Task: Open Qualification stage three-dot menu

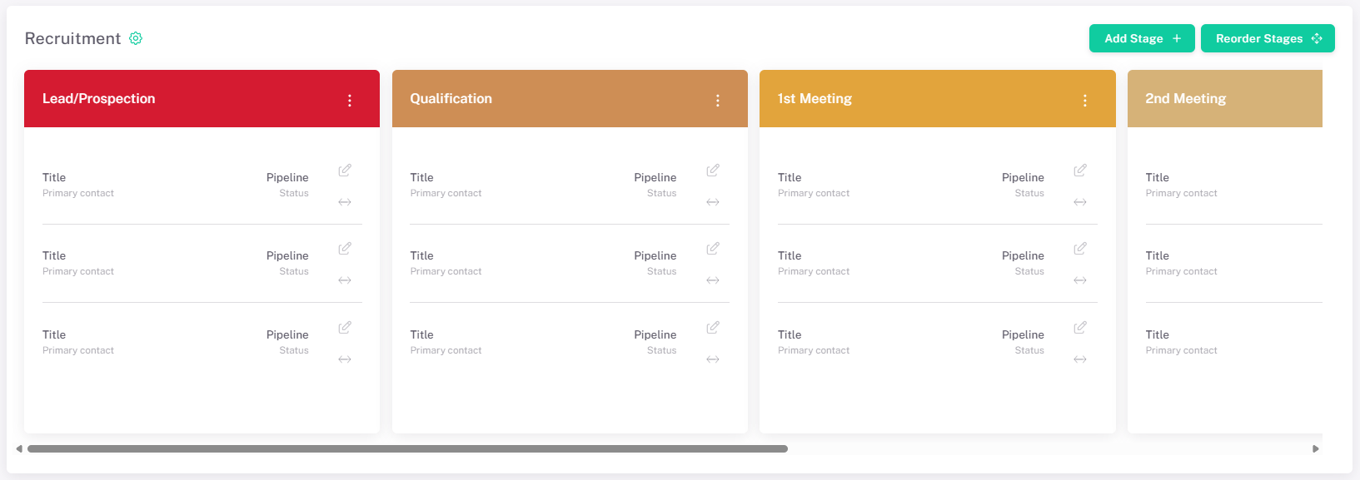Action: pyautogui.click(x=718, y=101)
